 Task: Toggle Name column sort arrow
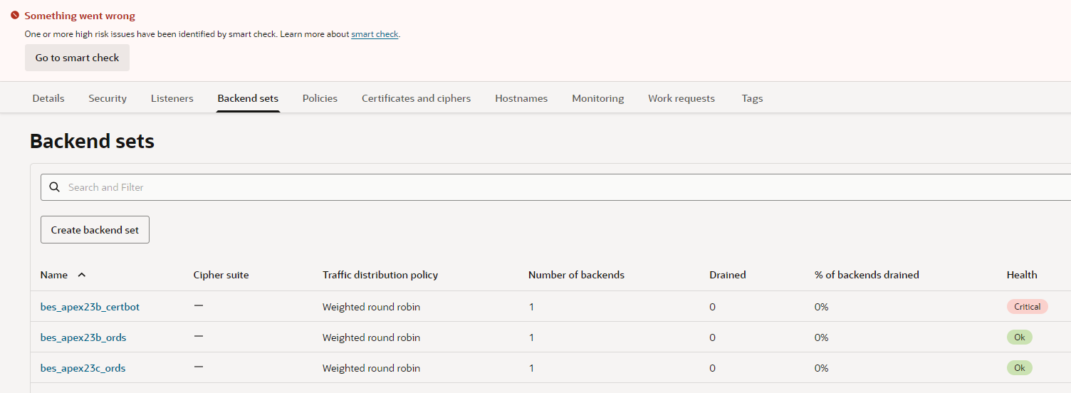(81, 275)
